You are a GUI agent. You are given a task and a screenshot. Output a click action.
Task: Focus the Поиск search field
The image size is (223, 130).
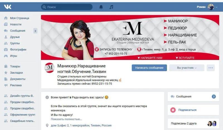coord(67,7)
